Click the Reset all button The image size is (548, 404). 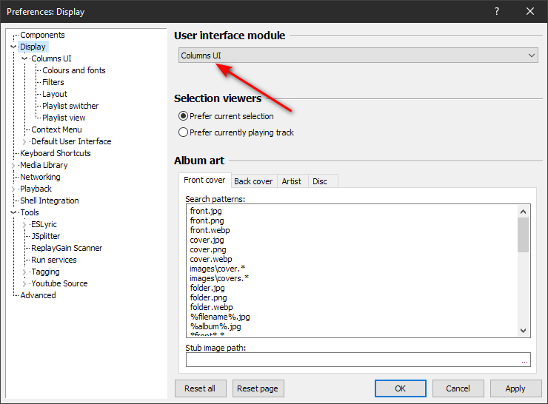pos(200,388)
